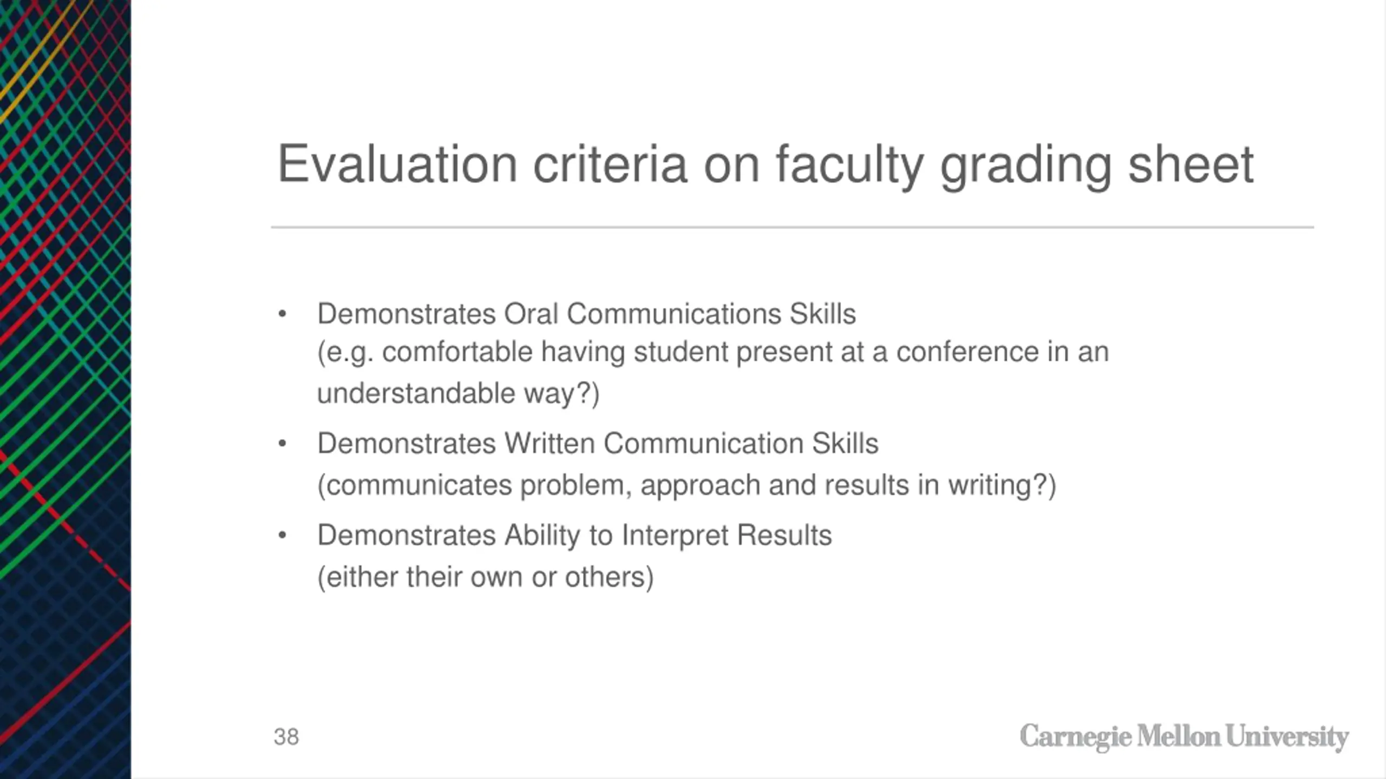
Task: Click the plaid decorative band on the left
Action: point(66,389)
